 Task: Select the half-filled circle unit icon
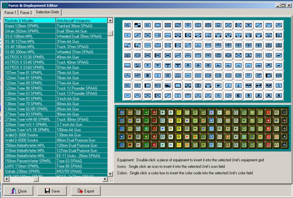click(x=238, y=96)
